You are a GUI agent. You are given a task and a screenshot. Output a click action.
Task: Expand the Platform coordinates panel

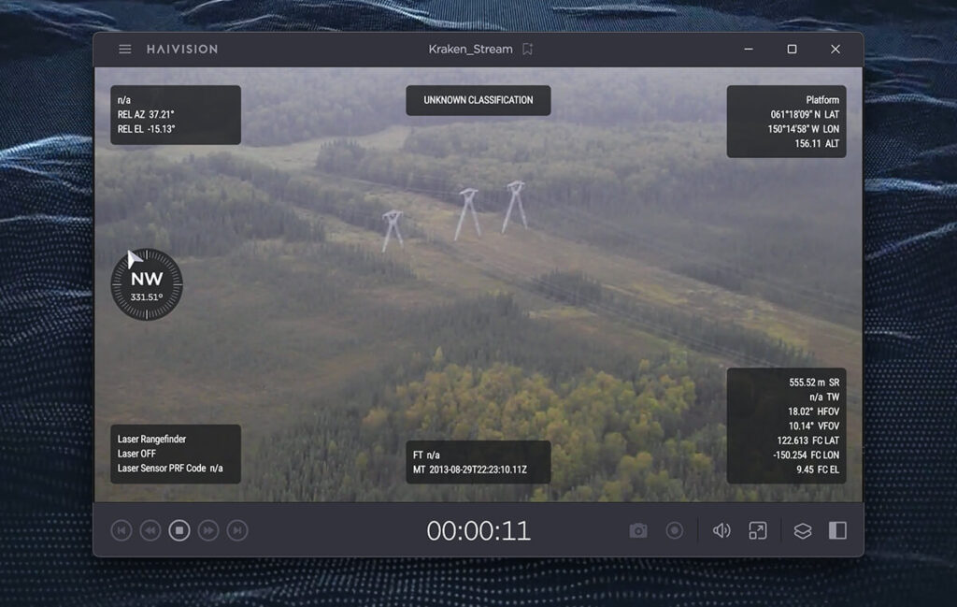coord(788,121)
